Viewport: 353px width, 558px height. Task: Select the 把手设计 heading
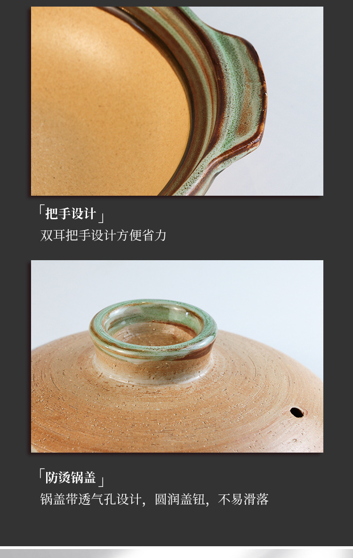[x=71, y=214]
